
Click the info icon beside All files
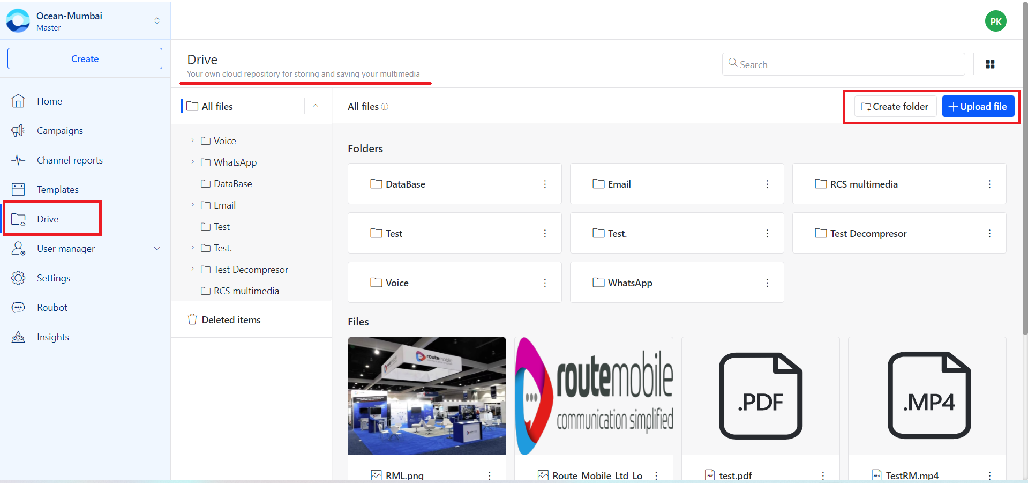coord(385,107)
